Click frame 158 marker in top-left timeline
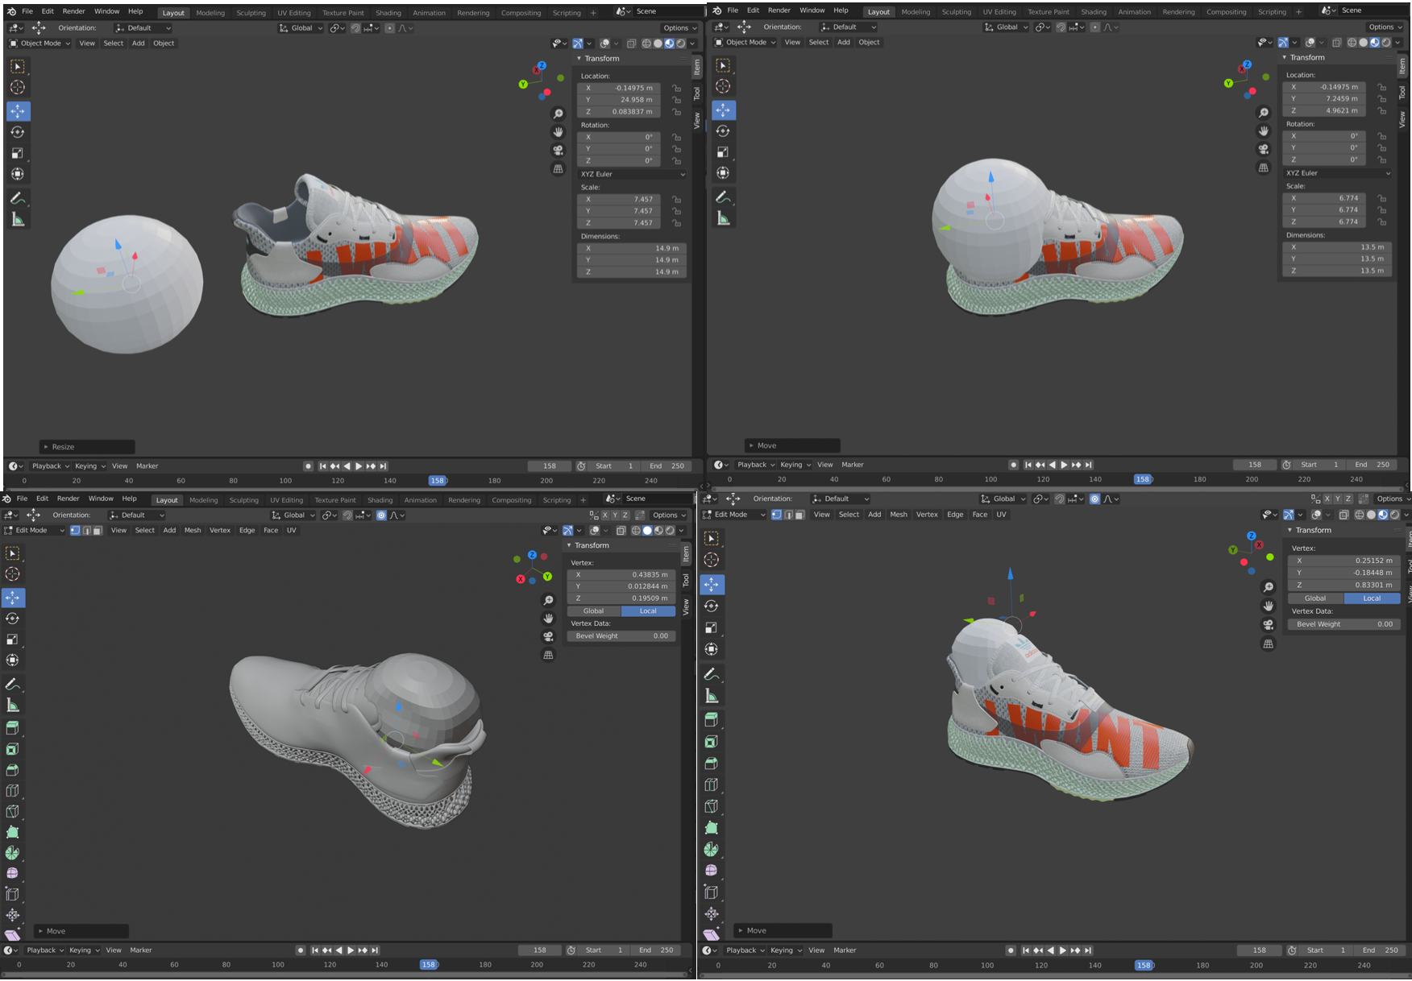This screenshot has height=981, width=1412. click(438, 481)
